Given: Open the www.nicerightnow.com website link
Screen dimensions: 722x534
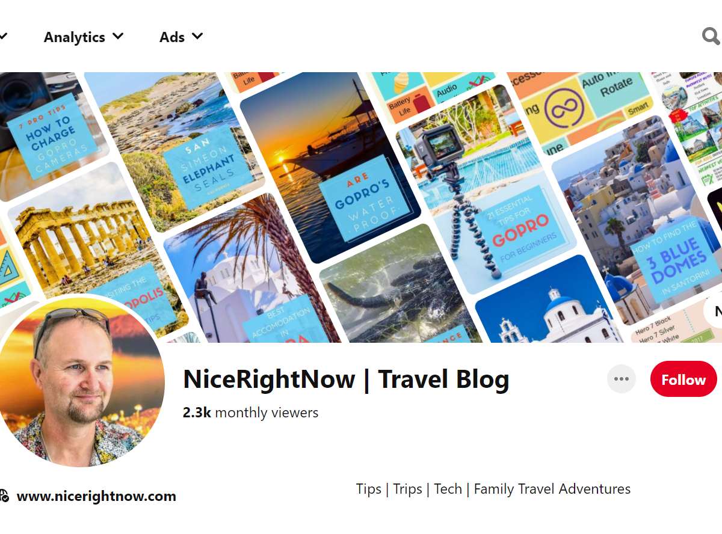Looking at the screenshot, I should [96, 497].
